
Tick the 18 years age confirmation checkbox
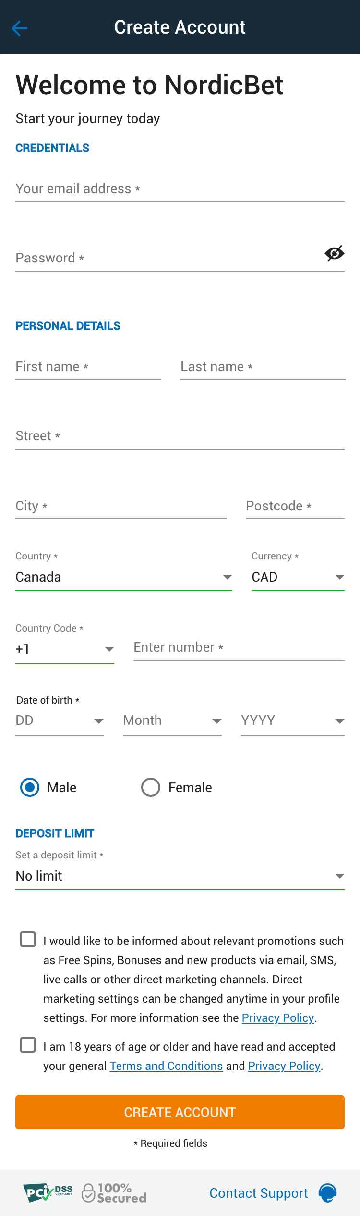coord(28,1045)
